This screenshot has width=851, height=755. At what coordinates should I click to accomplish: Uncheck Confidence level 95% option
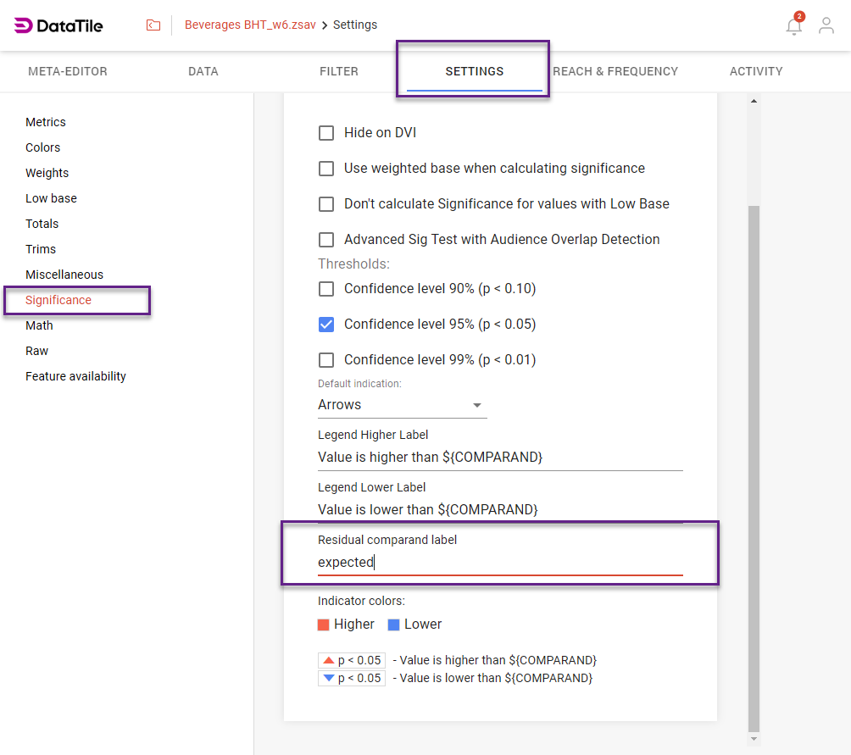point(326,325)
